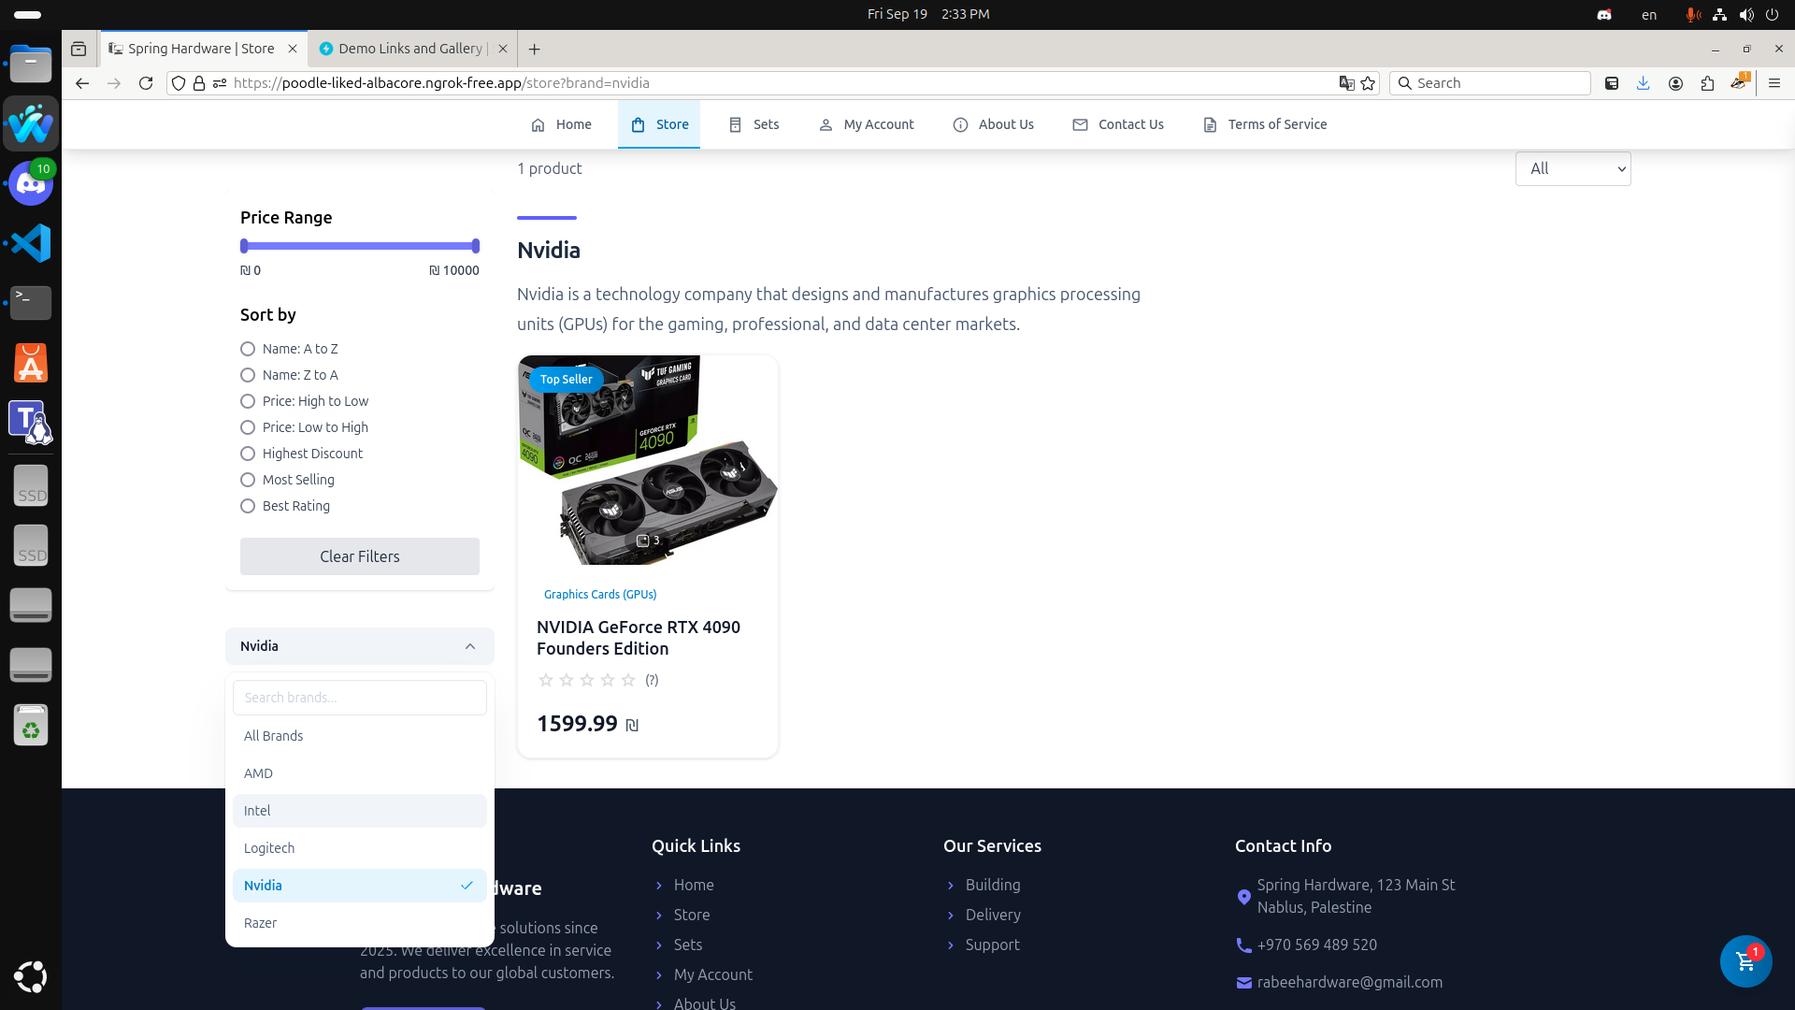This screenshot has height=1010, width=1795.
Task: Open the Trash in the dock
Action: 31,725
